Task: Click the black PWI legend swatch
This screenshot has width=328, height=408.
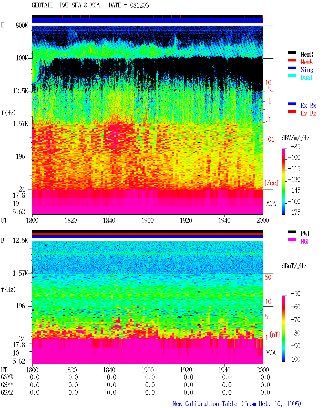Action: tap(292, 232)
